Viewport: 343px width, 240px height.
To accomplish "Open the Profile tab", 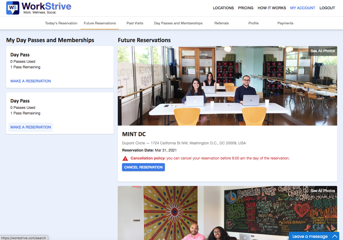I will (253, 23).
